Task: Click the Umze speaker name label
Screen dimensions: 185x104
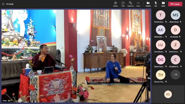Action: pos(5,101)
